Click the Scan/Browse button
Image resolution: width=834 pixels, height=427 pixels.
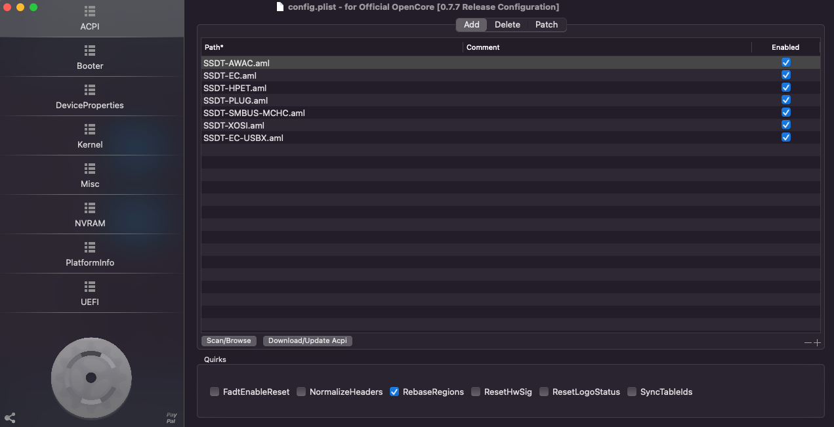pyautogui.click(x=228, y=340)
